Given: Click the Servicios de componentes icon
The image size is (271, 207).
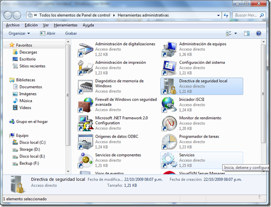Looking at the screenshot, I should click(x=86, y=161).
